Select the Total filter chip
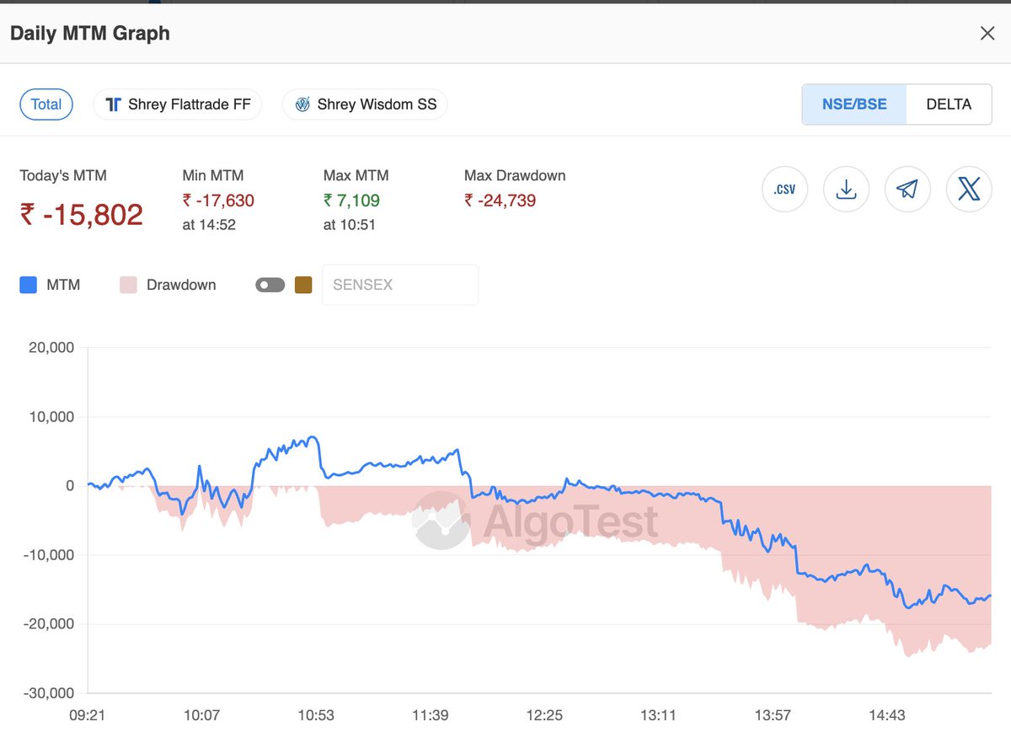1011x743 pixels. [46, 104]
